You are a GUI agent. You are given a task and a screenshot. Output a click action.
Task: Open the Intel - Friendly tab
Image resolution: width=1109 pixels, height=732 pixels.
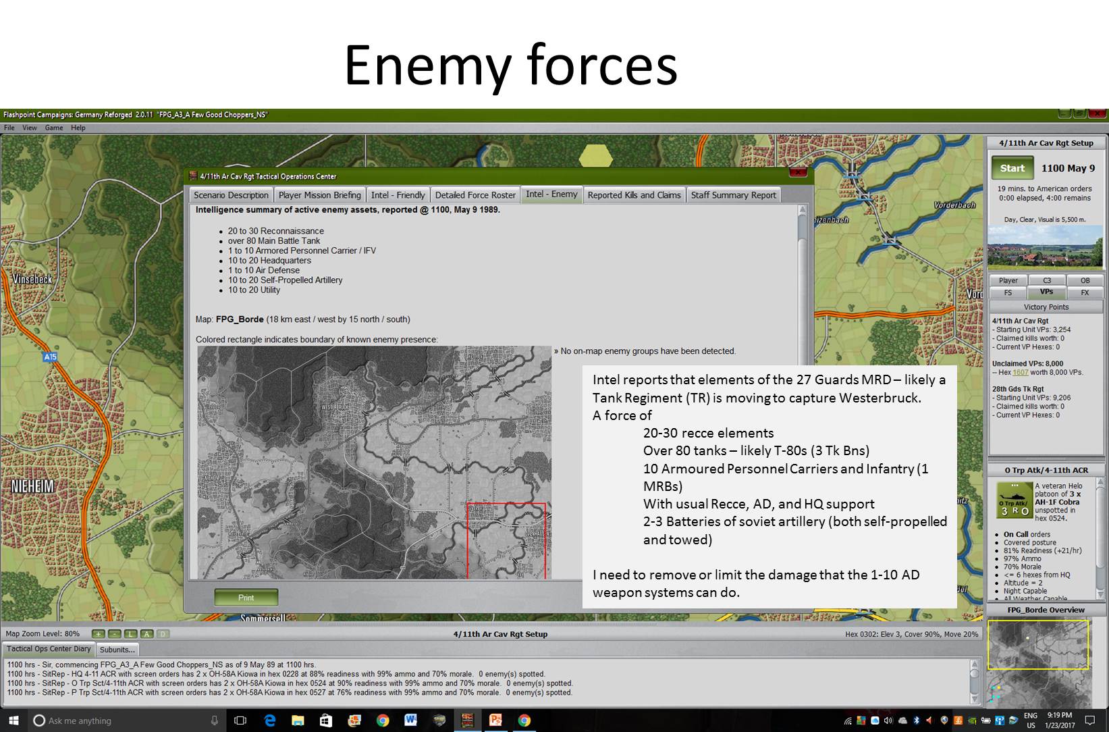coord(398,195)
